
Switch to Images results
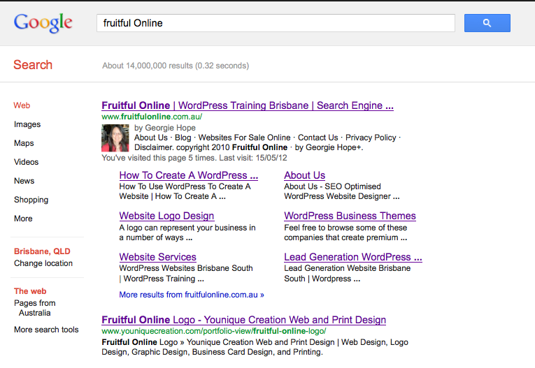(27, 124)
